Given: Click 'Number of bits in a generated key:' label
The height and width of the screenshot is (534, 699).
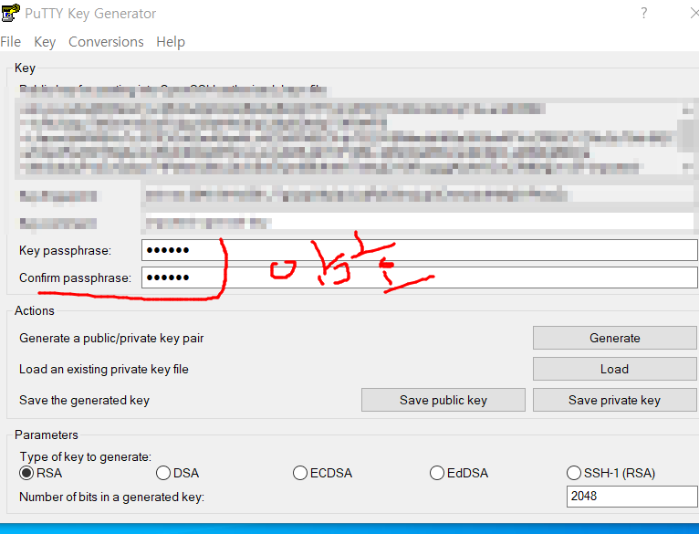Looking at the screenshot, I should point(112,497).
